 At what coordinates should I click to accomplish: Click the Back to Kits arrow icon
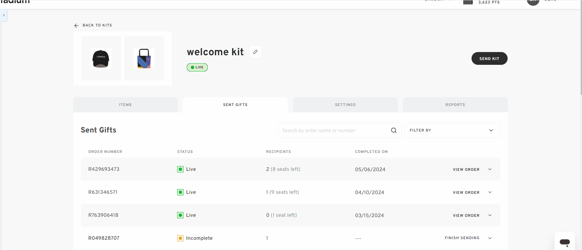[76, 26]
